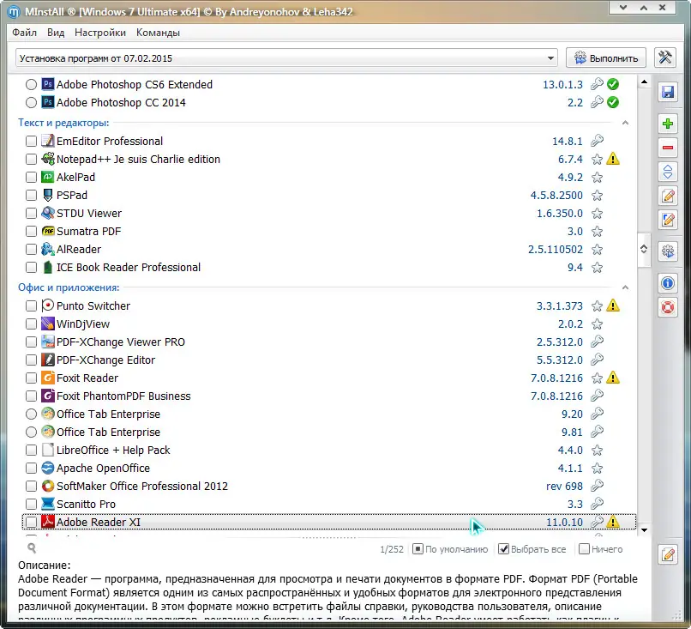Click the blue info icon in sidebar
691x629 pixels.
668,283
